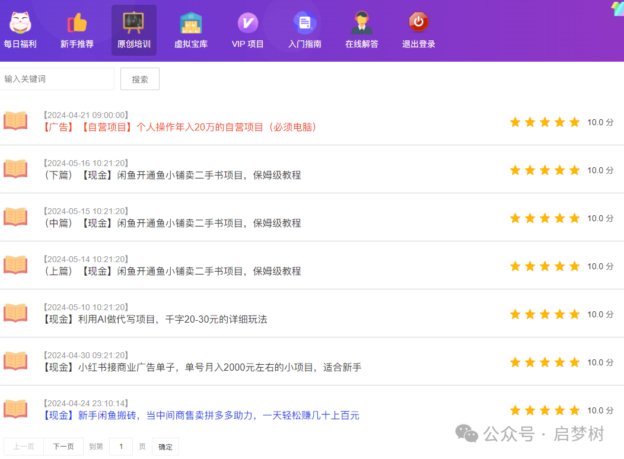Click book icon beside 自营项目 ad entry
The width and height of the screenshot is (624, 459).
coord(15,121)
